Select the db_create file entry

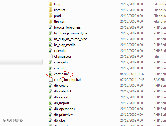(61, 86)
